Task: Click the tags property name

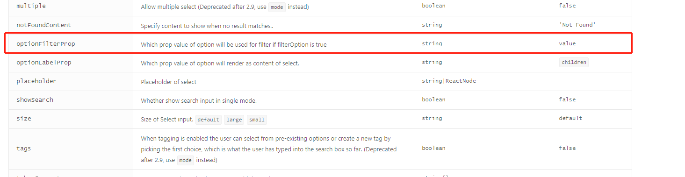Action: [x=24, y=149]
